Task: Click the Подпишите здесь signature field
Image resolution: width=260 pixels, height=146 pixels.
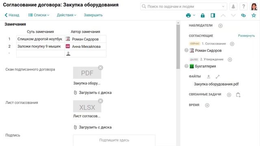Action: [x=114, y=140]
